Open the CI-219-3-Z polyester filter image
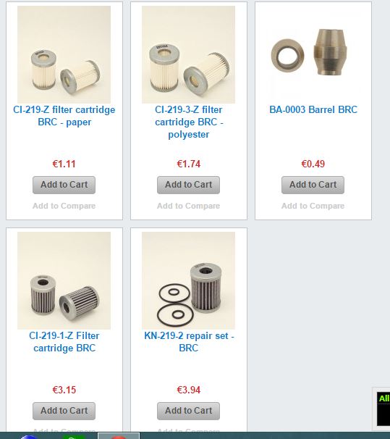The width and height of the screenshot is (390, 439). pos(188,54)
